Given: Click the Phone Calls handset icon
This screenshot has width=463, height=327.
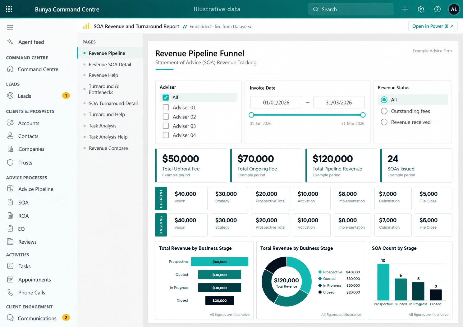Looking at the screenshot, I should 10,292.
